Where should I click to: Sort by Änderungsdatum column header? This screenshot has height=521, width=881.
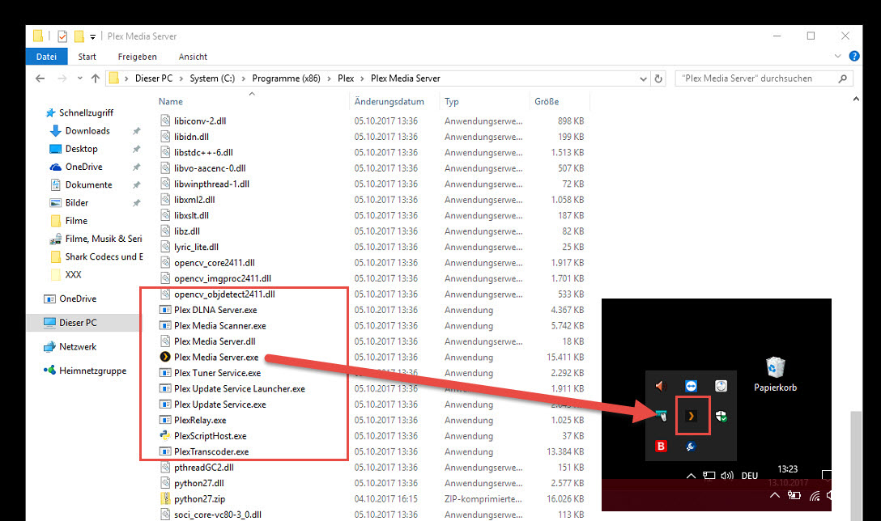tap(389, 102)
